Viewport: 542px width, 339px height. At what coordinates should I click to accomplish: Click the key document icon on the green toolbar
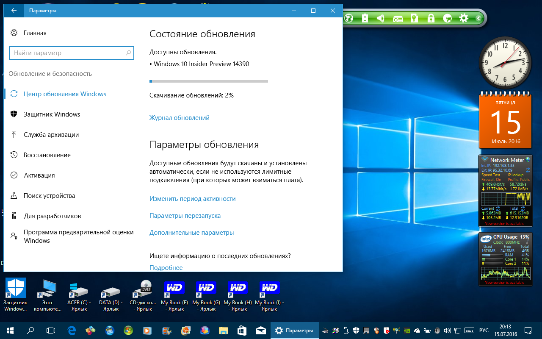pos(415,18)
